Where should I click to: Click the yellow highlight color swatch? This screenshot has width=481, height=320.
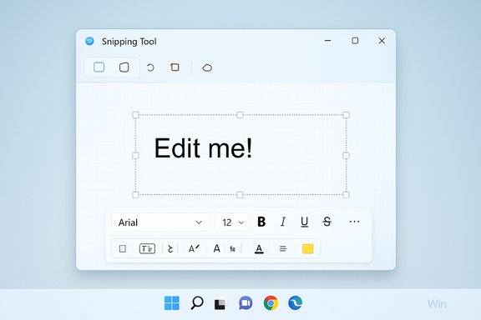(x=307, y=249)
